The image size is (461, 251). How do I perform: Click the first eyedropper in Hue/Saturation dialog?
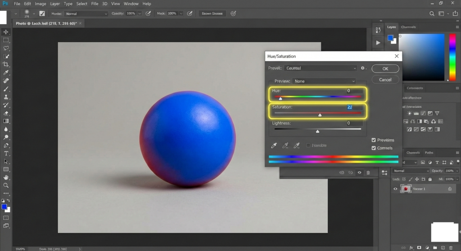(x=274, y=145)
